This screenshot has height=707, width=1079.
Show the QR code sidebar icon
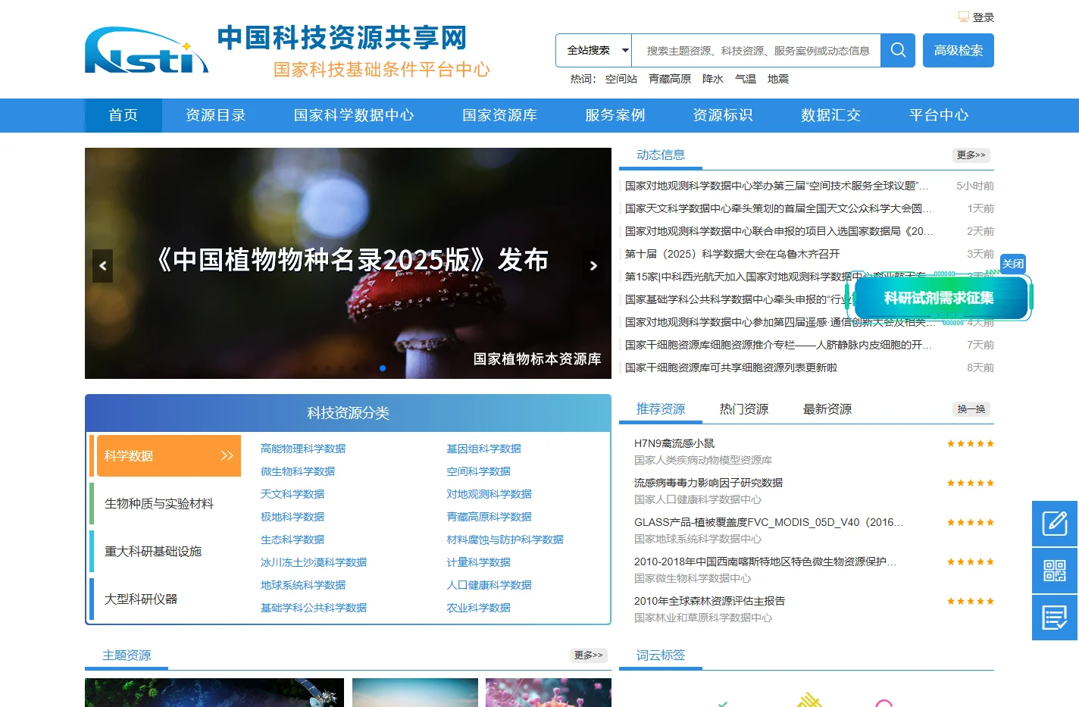click(1055, 571)
